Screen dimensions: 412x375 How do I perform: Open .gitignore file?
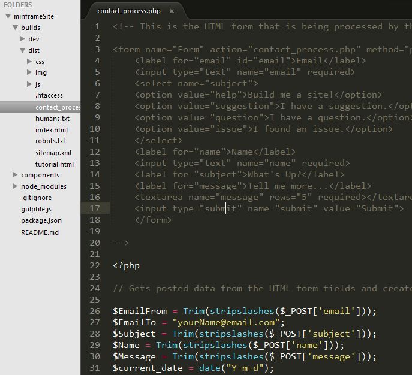click(36, 198)
